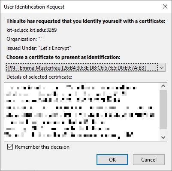Click the "This site has requested" heading
The width and height of the screenshot is (172, 171).
click(86, 21)
